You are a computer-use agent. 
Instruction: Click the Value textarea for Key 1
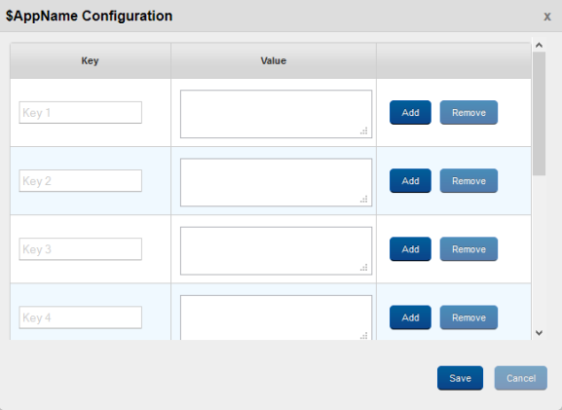point(276,114)
